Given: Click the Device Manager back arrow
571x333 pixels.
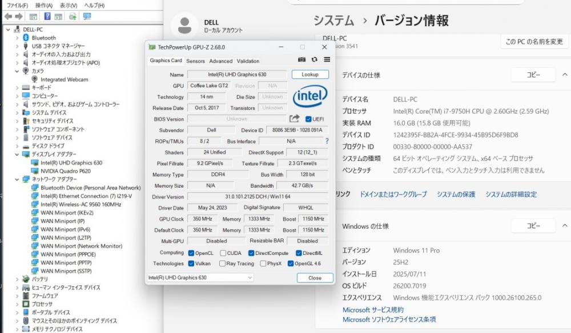Looking at the screenshot, I should [9, 17].
